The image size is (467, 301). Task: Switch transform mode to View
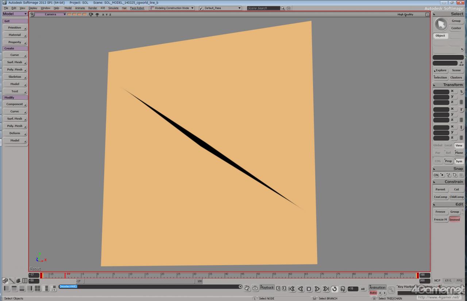[459, 145]
